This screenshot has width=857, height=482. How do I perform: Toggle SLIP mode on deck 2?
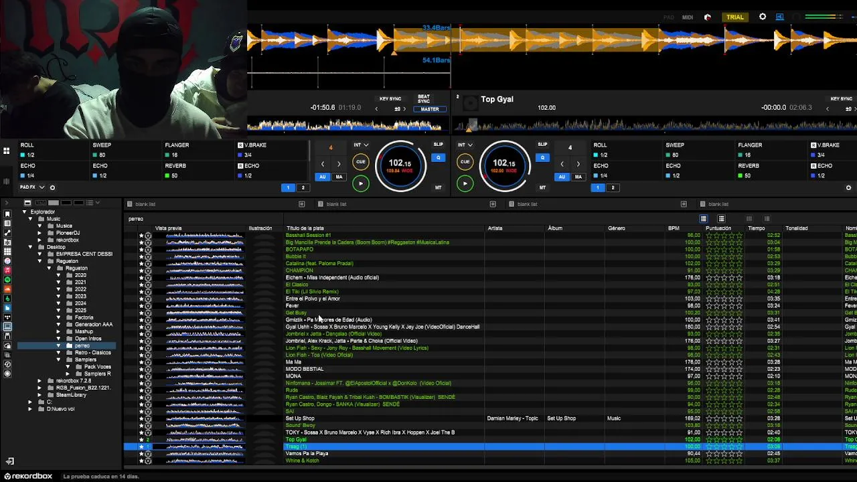point(542,145)
